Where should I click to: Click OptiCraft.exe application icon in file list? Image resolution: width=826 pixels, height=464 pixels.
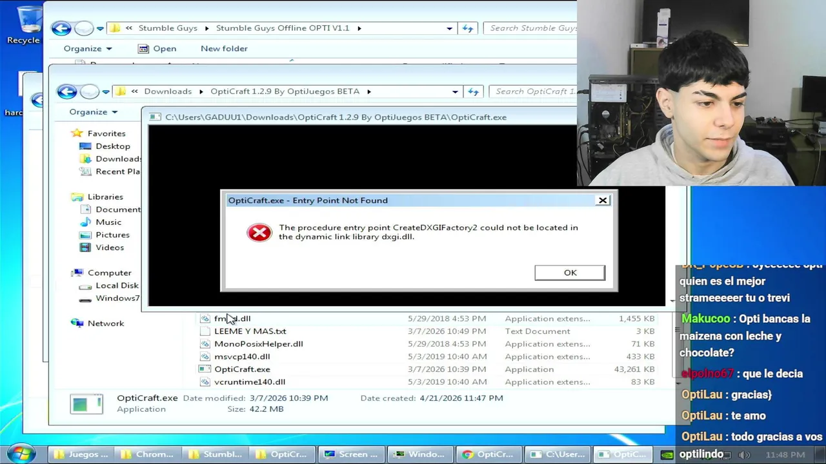coord(205,369)
